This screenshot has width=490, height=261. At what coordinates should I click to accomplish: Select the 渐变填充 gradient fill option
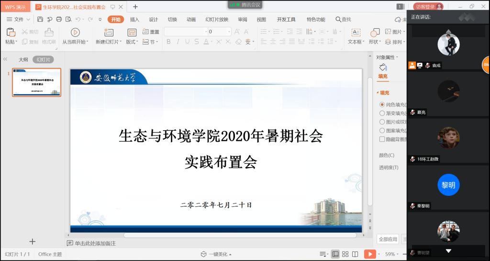[x=382, y=113]
